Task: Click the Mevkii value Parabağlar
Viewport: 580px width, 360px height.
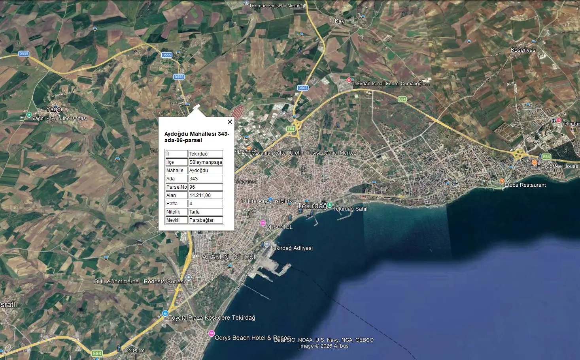Action: click(206, 220)
